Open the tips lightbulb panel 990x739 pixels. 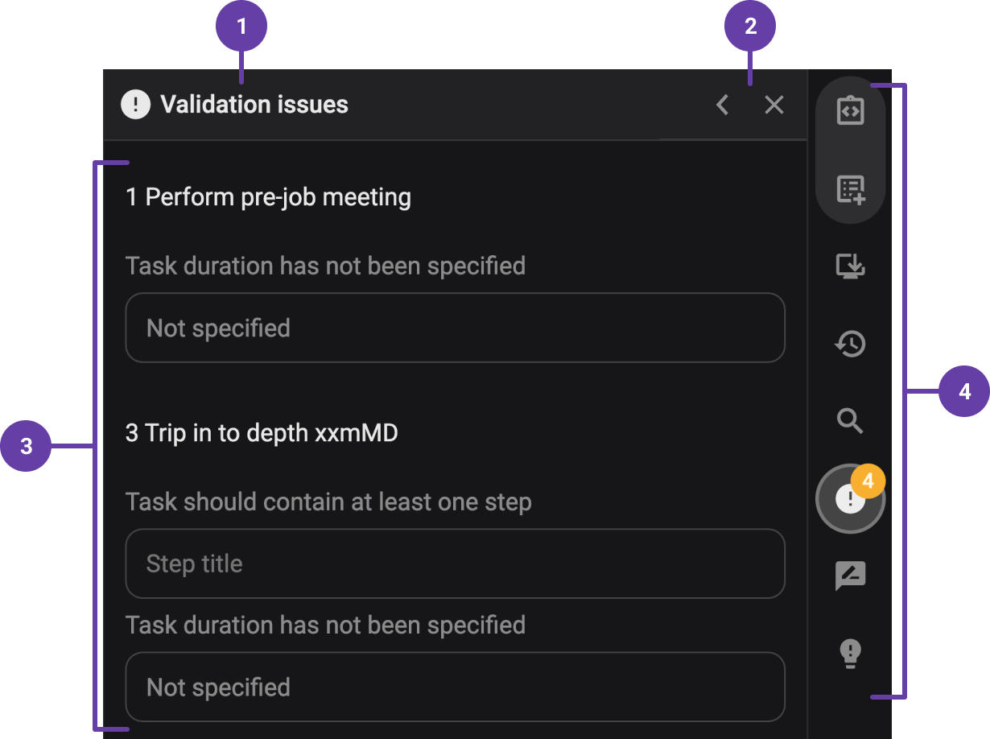click(x=850, y=654)
